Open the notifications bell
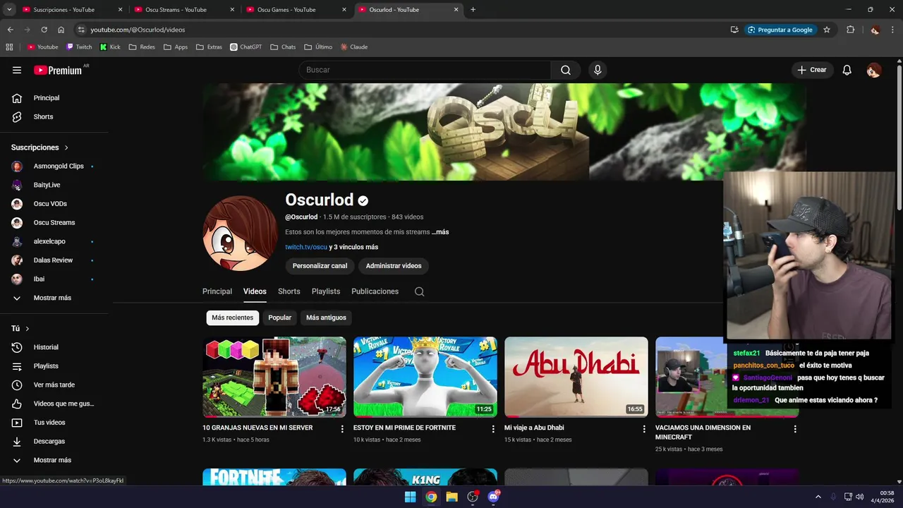This screenshot has height=508, width=903. (847, 70)
